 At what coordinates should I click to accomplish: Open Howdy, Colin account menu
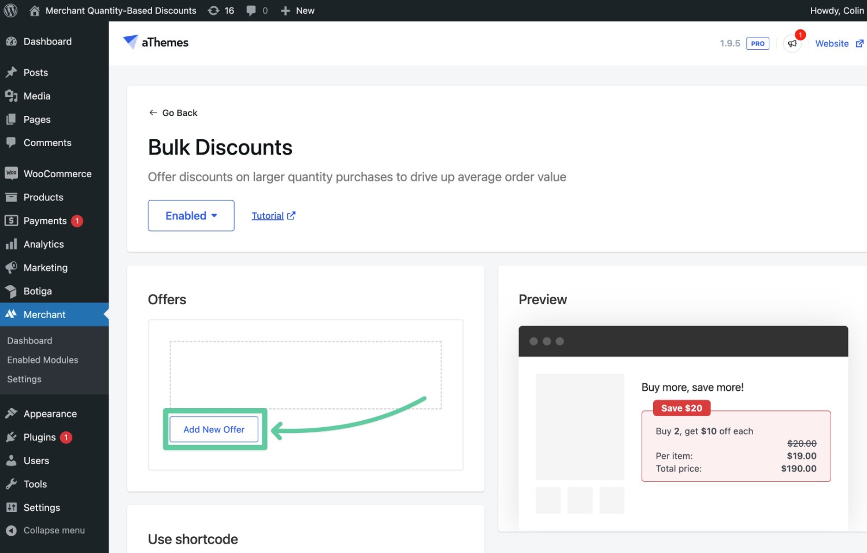[837, 10]
